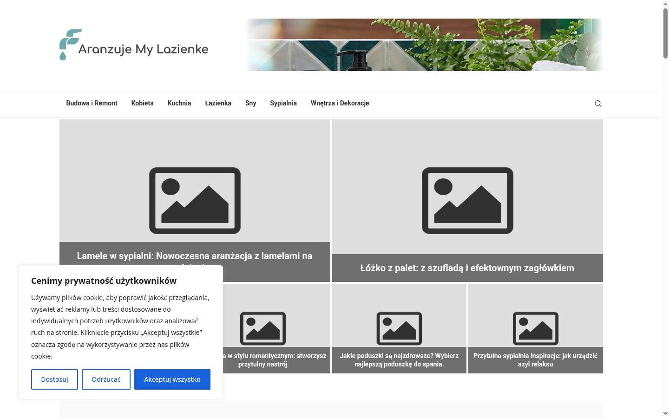Click the bathroom banner image in header
669x418 pixels.
tap(424, 45)
